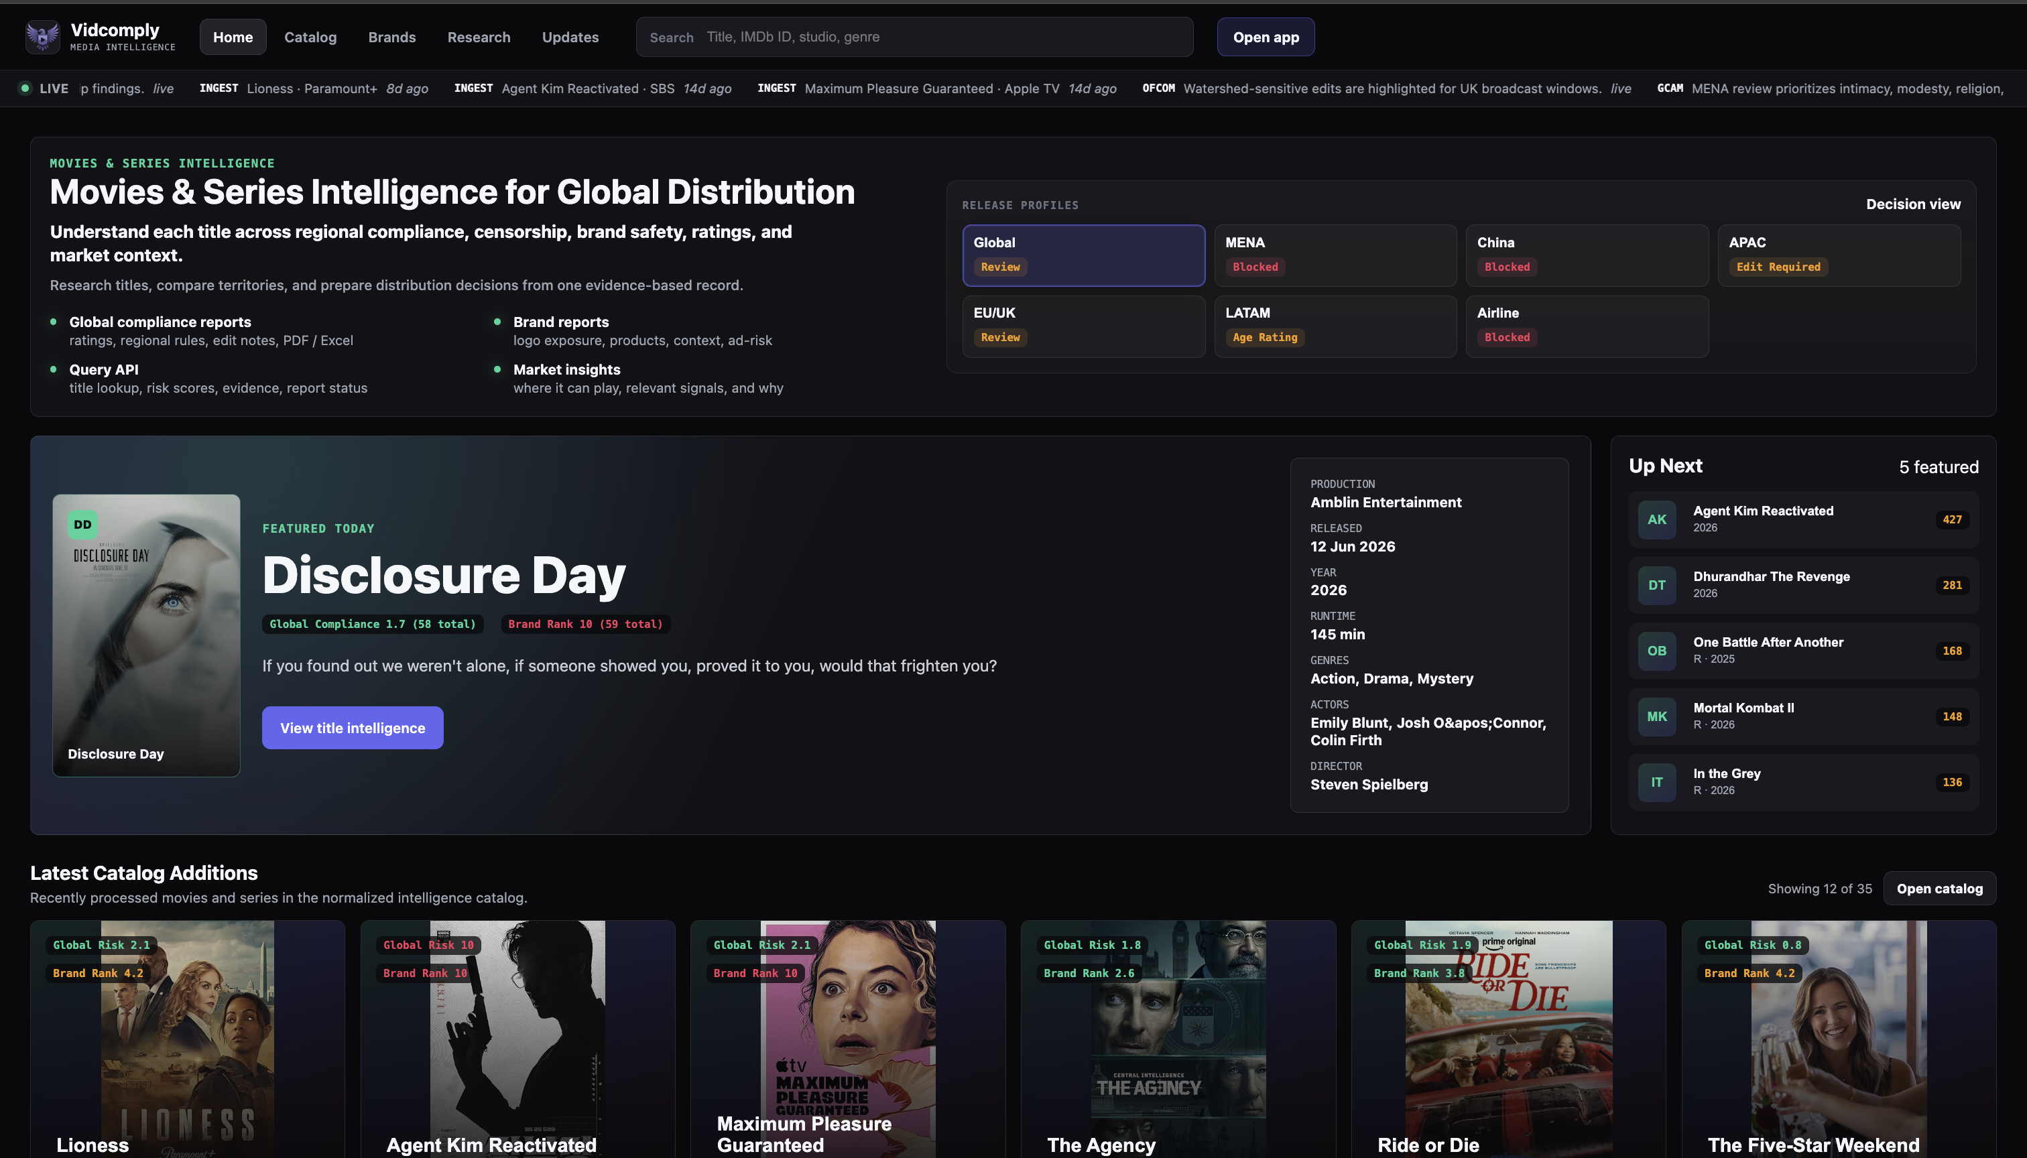
Task: Select the Global release profile
Action: pos(1083,255)
